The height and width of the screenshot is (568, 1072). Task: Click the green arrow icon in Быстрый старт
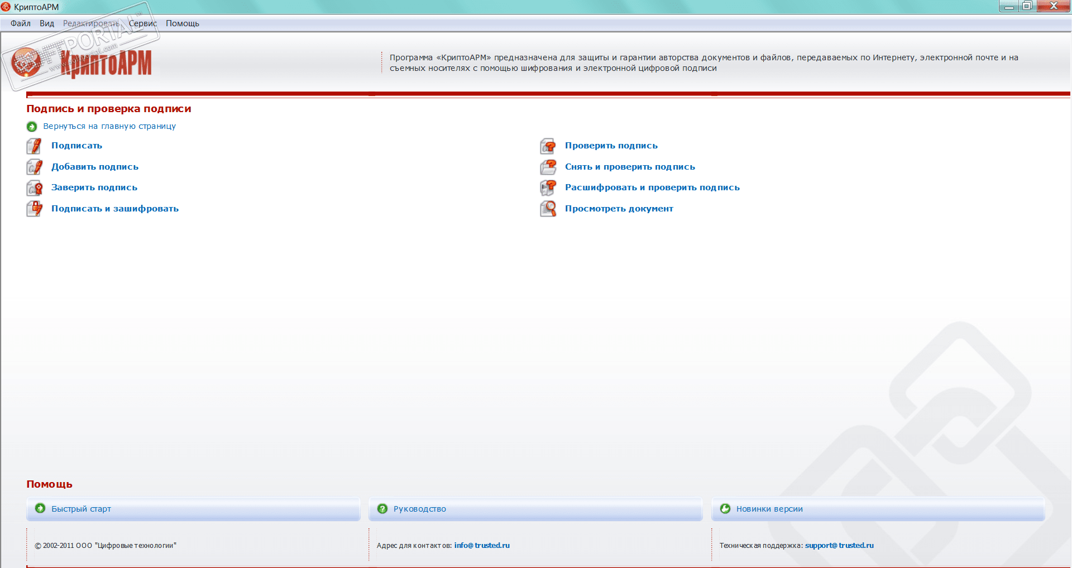(40, 508)
